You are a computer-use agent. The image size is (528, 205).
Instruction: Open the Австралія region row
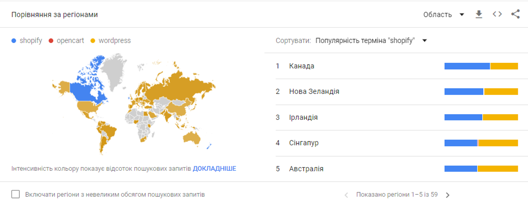coord(396,169)
